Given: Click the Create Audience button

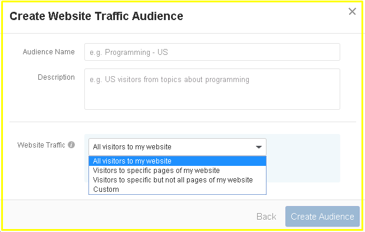Looking at the screenshot, I should point(323,217).
